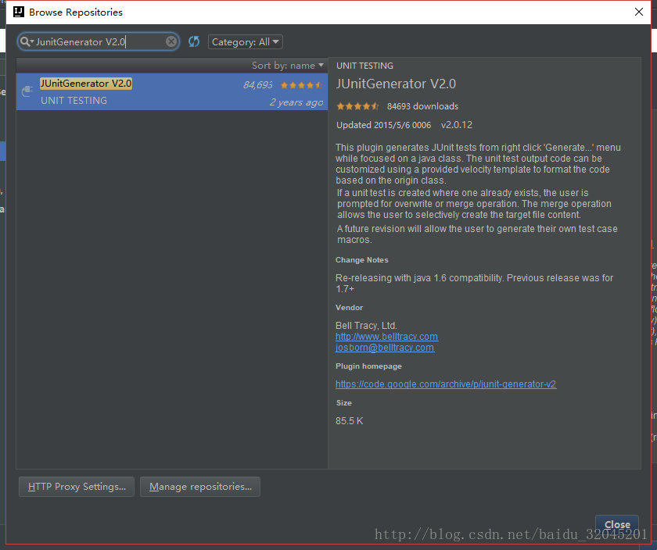
Task: Open the Sort by: name dropdown
Action: coord(288,66)
